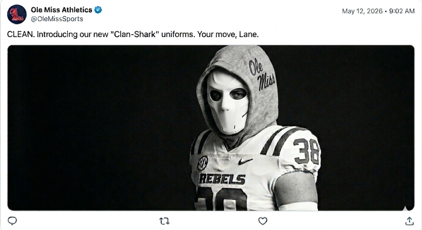This screenshot has height=230, width=422.
Task: Click the 'May 12, 2026' date stamp
Action: [x=362, y=11]
